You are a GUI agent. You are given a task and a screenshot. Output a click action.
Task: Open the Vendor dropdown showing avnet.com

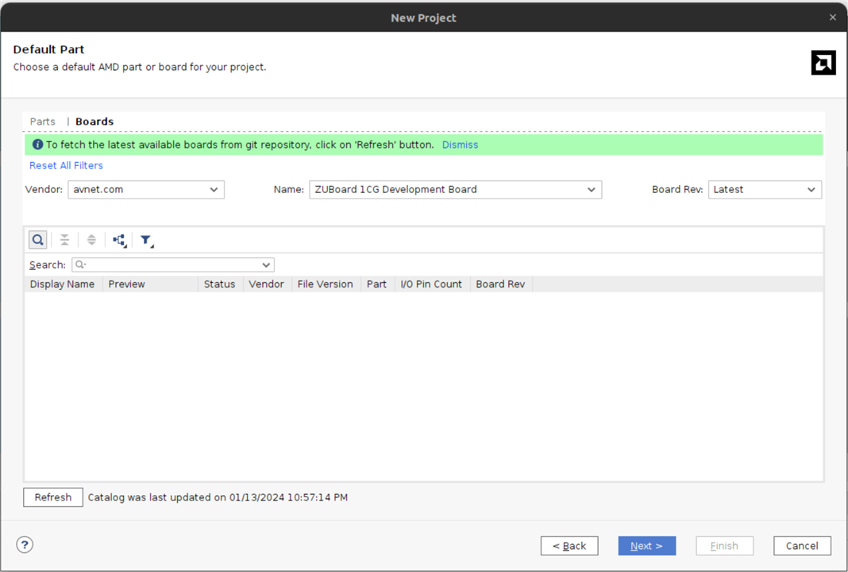146,190
